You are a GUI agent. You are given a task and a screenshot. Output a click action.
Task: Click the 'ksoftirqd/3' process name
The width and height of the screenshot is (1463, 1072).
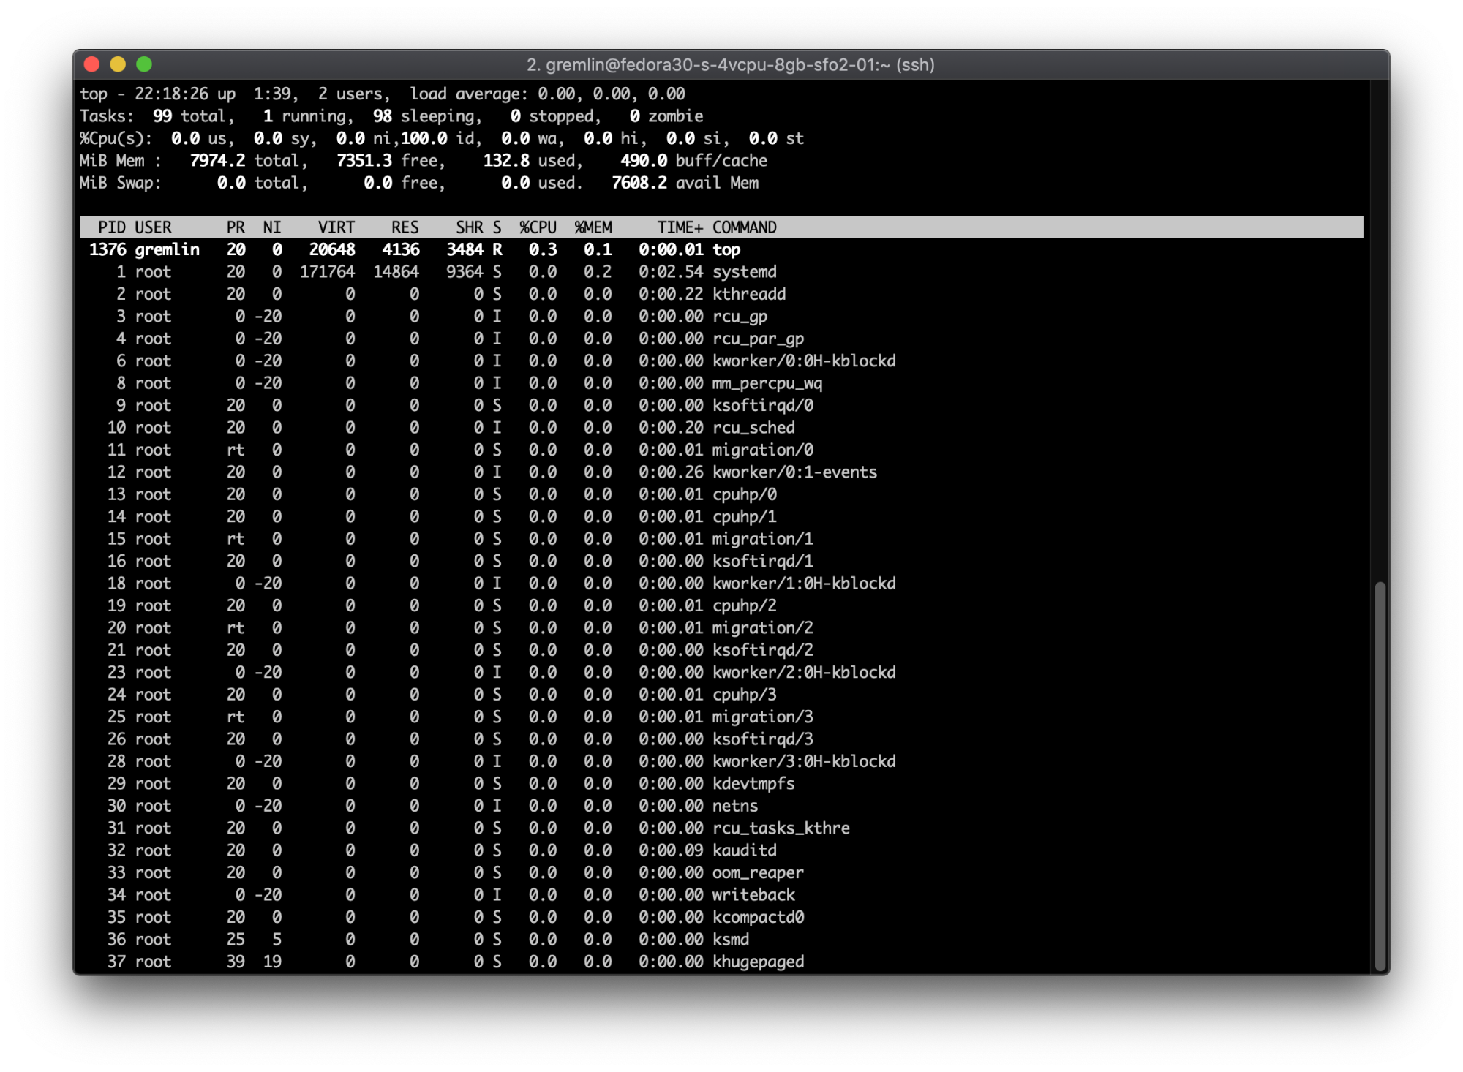[763, 739]
